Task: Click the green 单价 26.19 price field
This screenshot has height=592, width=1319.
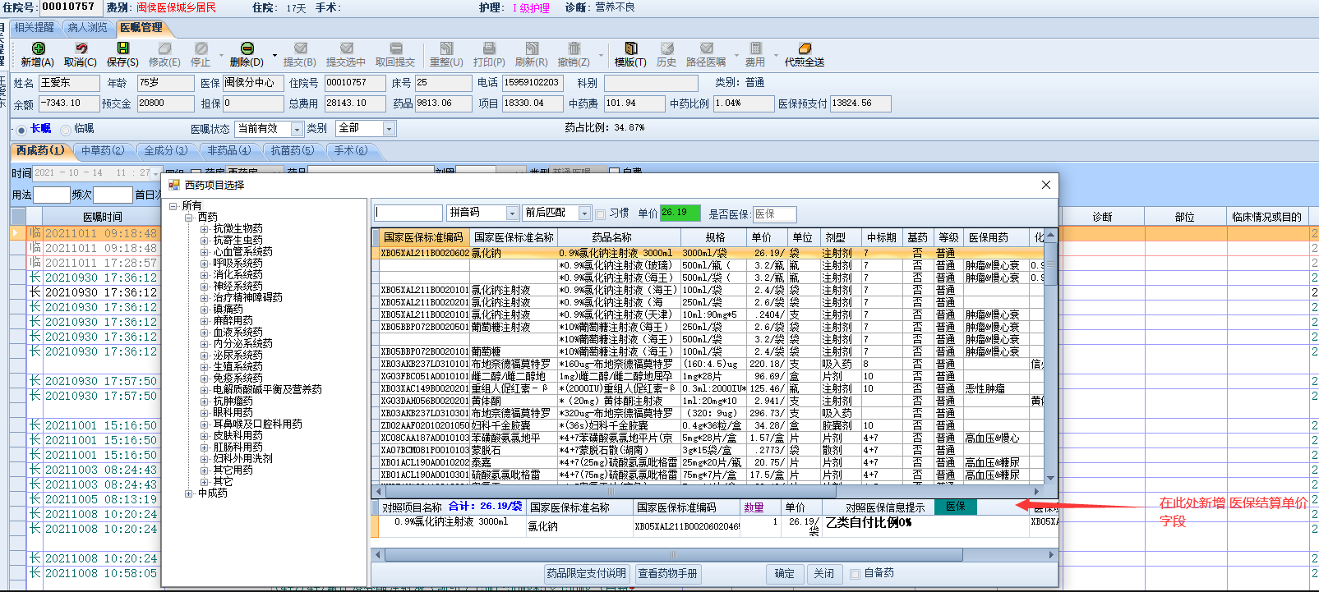Action: [680, 213]
